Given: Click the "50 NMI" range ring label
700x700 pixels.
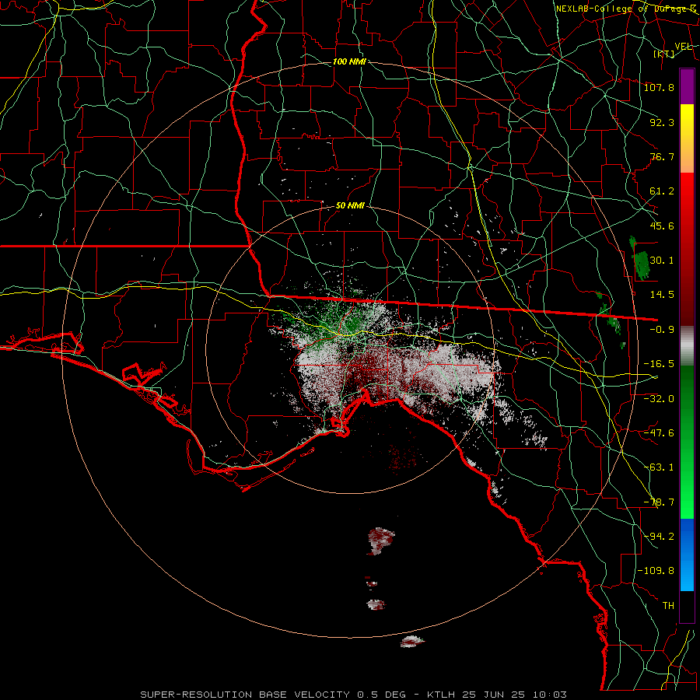Looking at the screenshot, I should pos(350,206).
